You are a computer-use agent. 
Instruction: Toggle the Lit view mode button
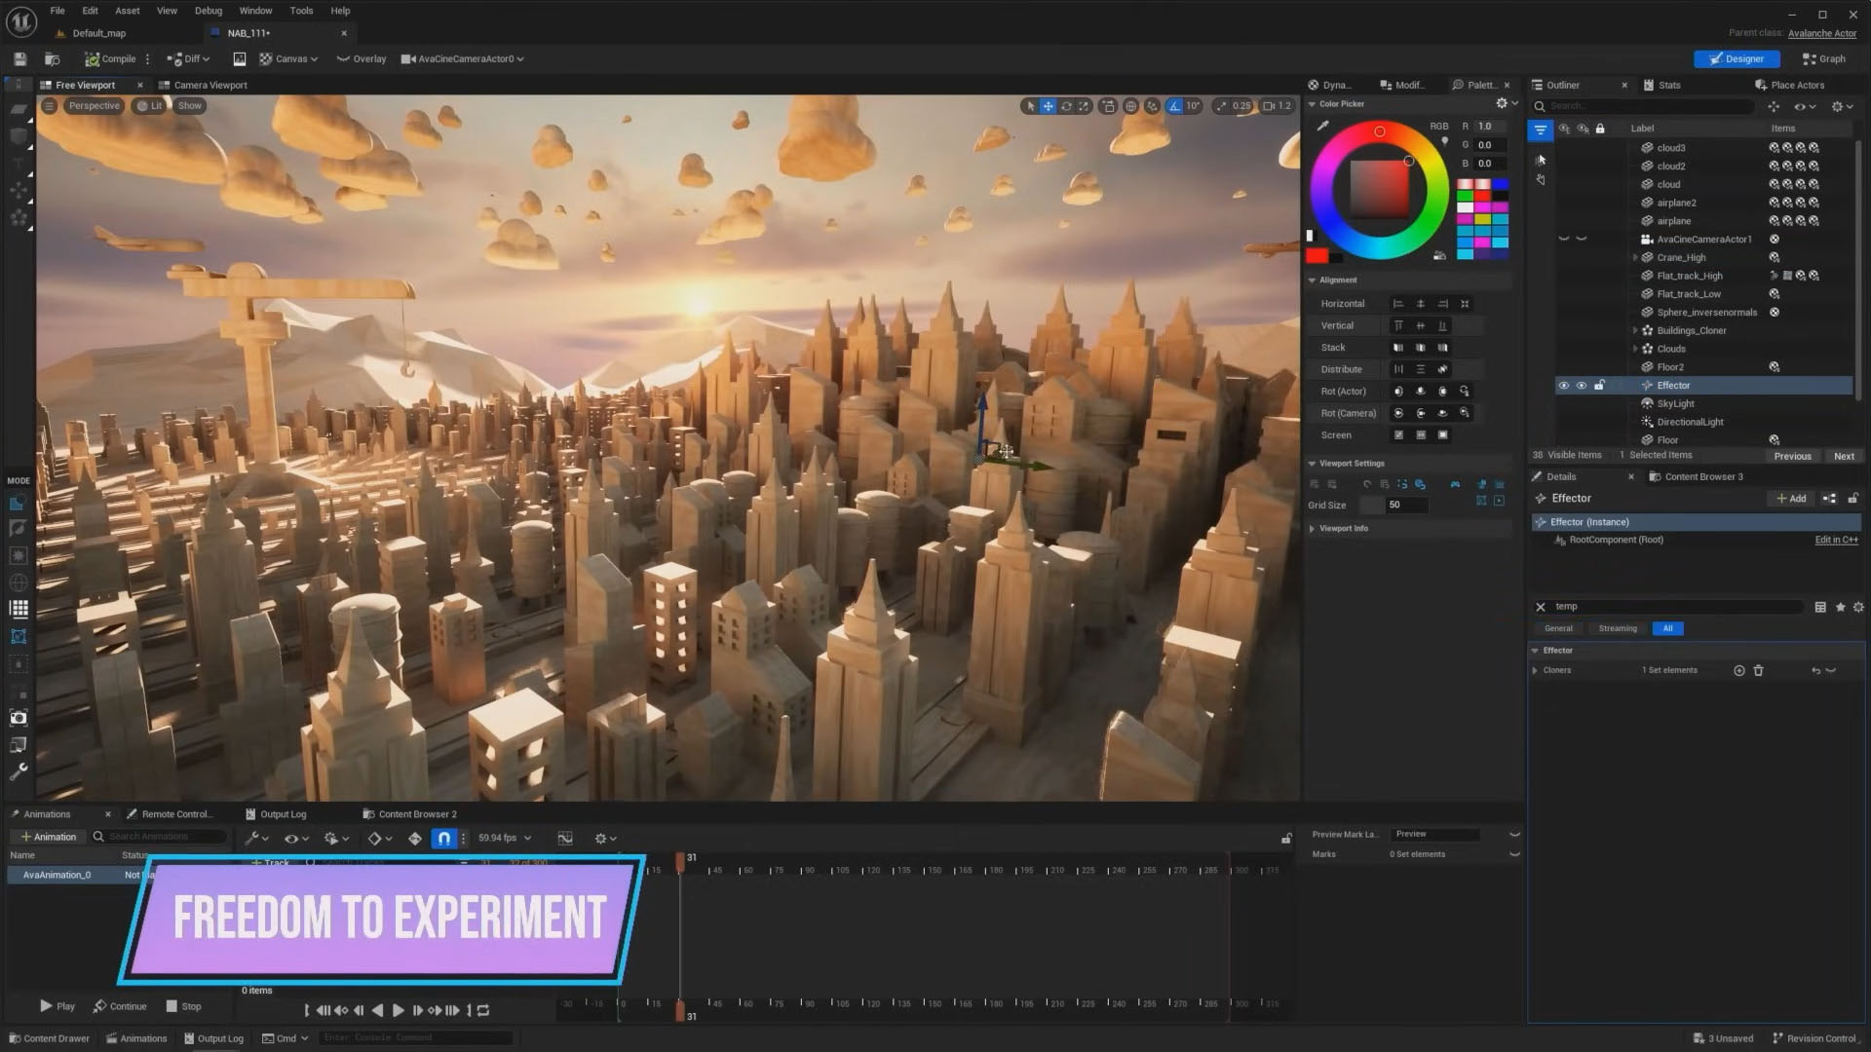149,106
